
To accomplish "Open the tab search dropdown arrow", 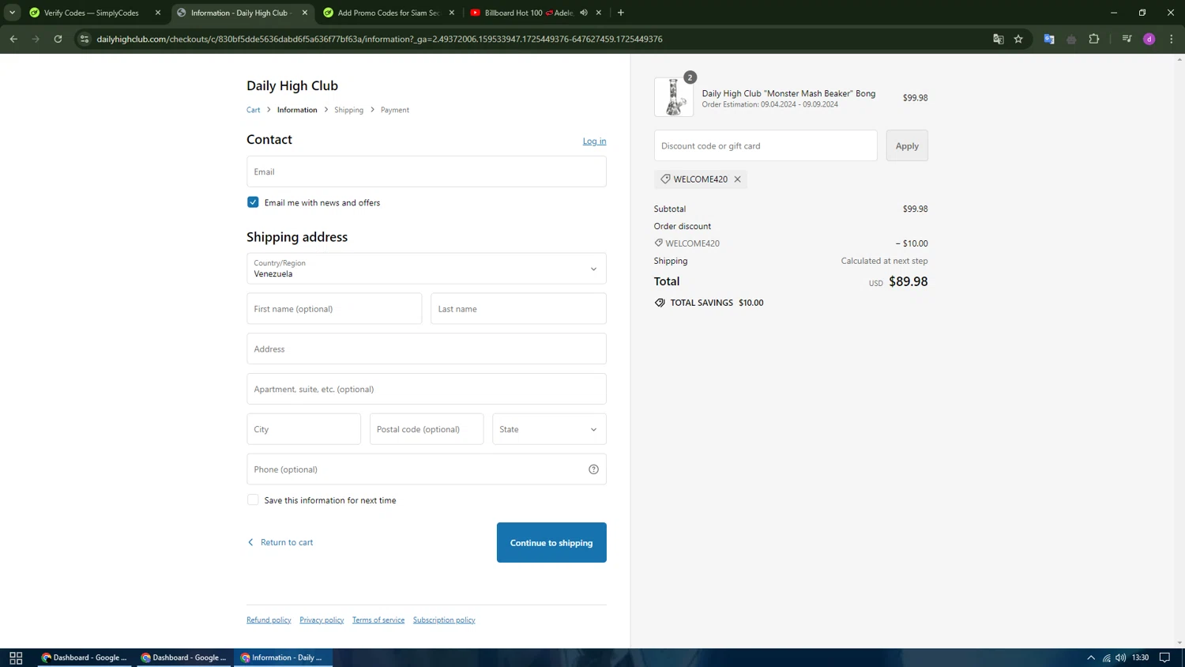I will pos(13,13).
